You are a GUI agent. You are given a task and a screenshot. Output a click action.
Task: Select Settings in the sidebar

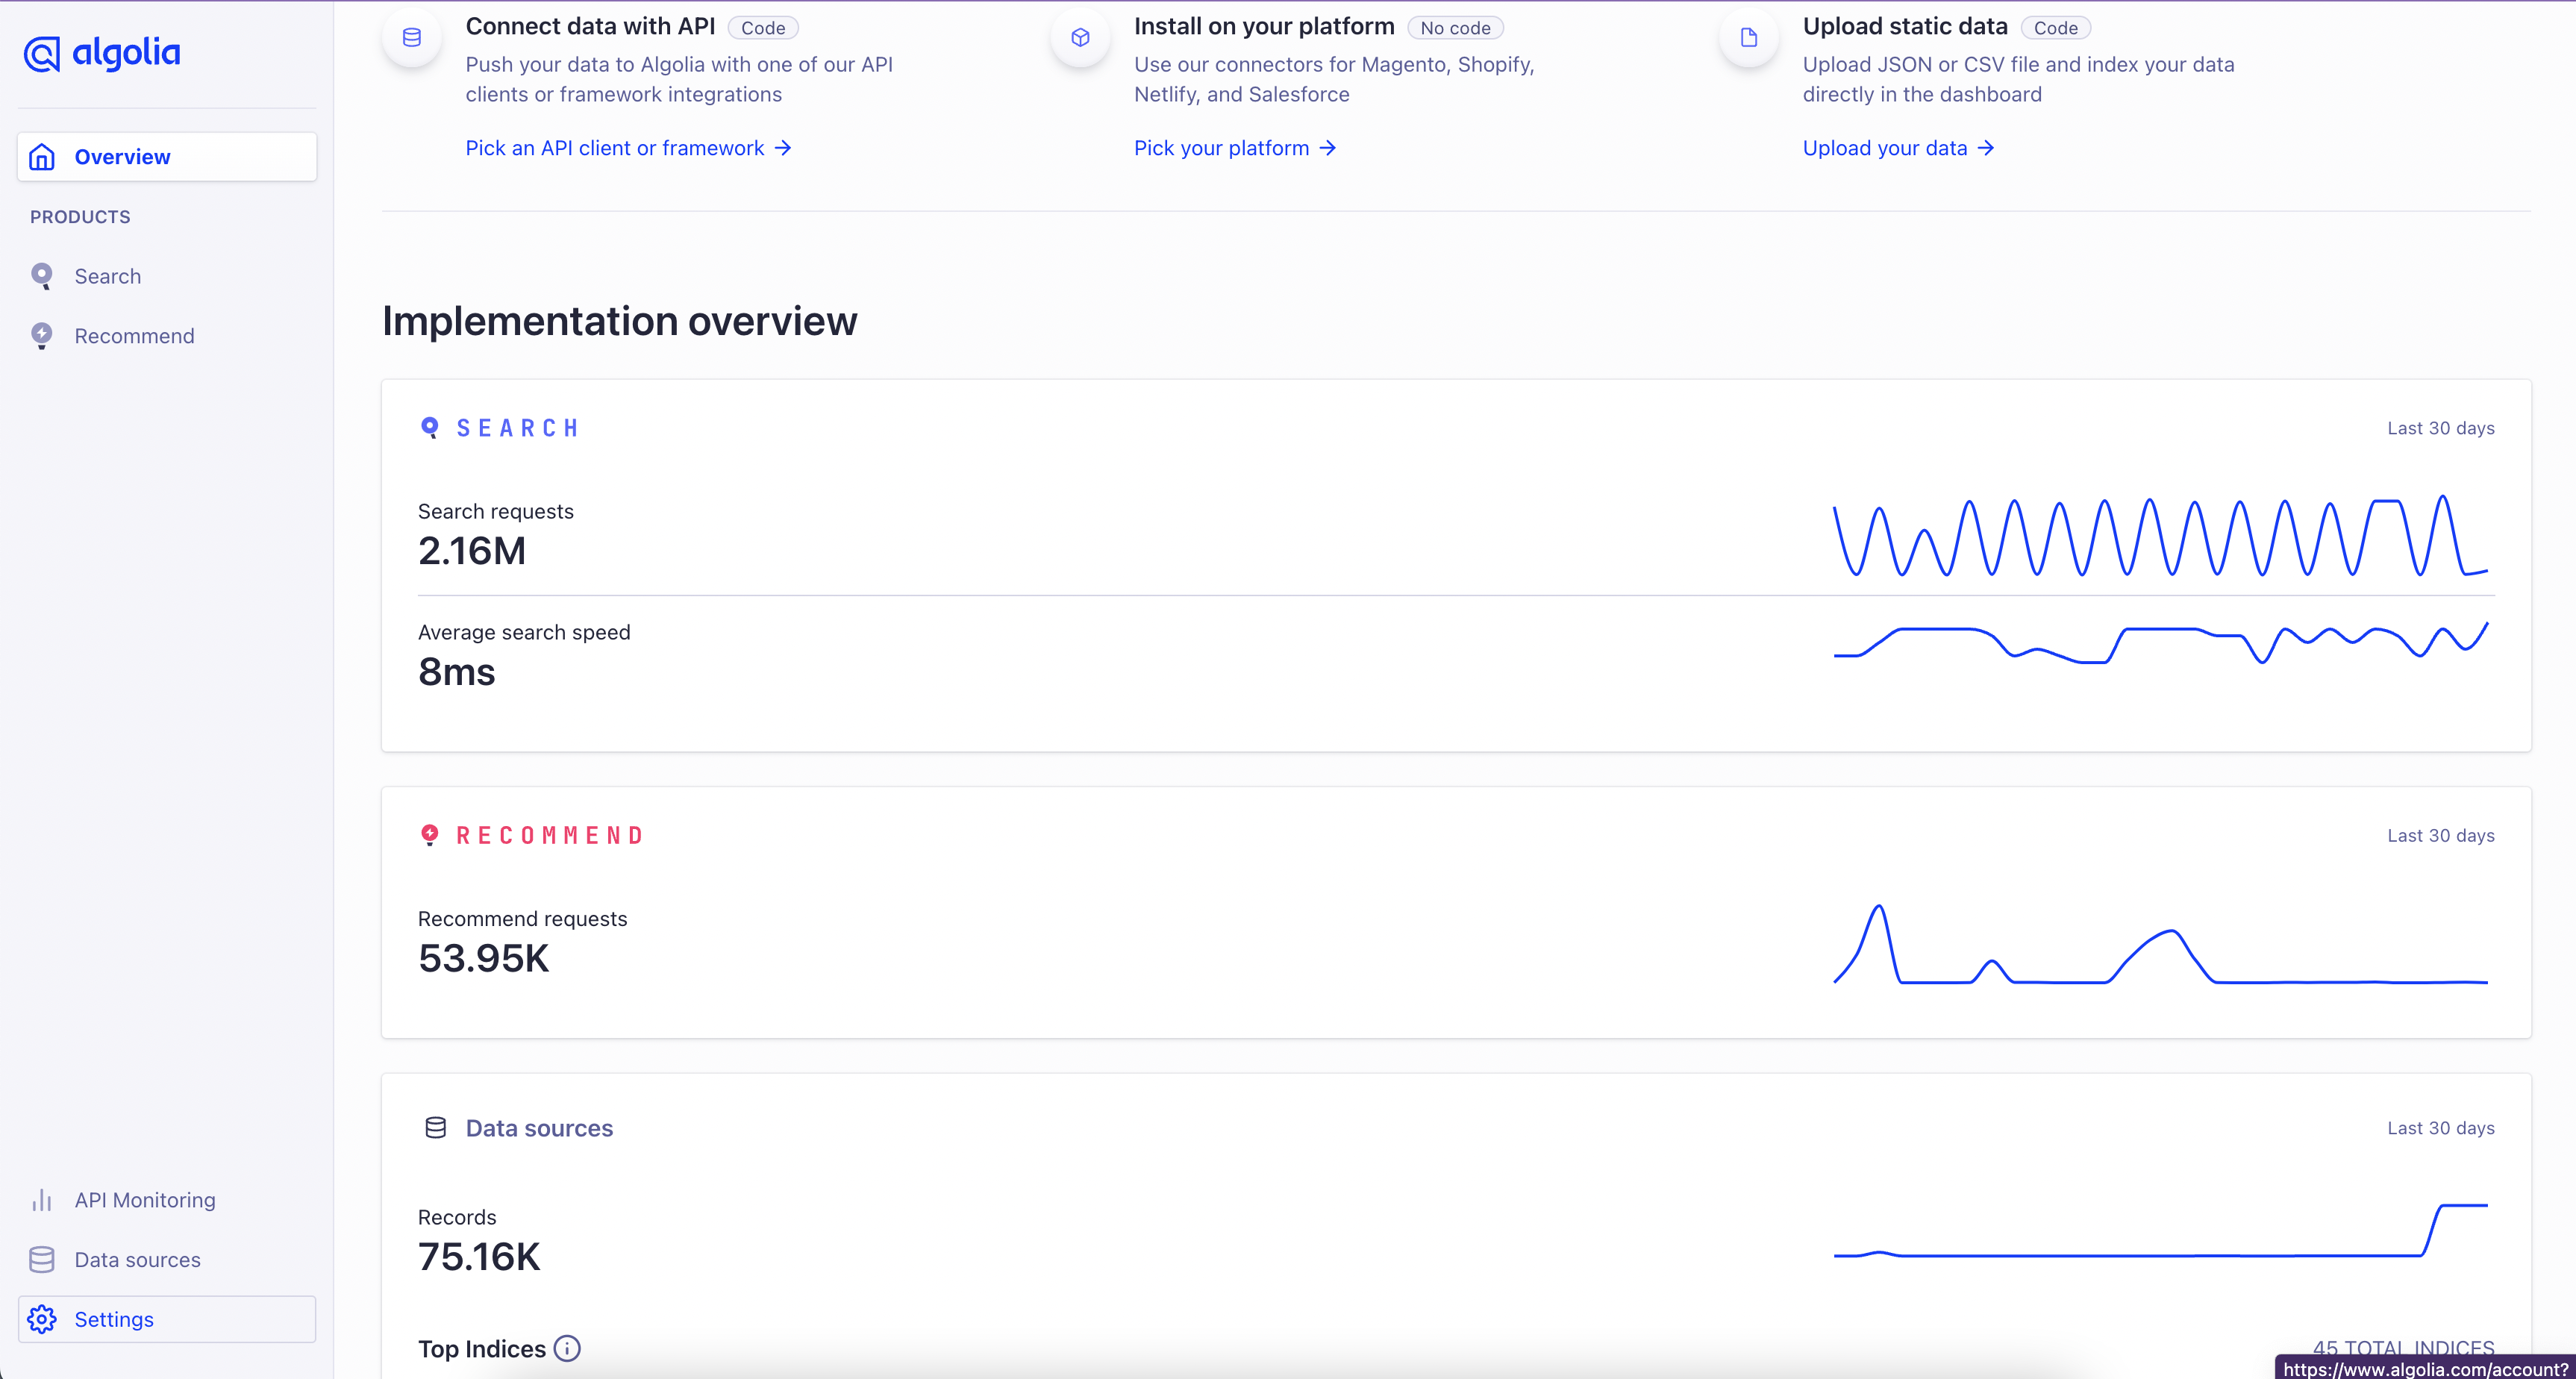click(x=114, y=1318)
